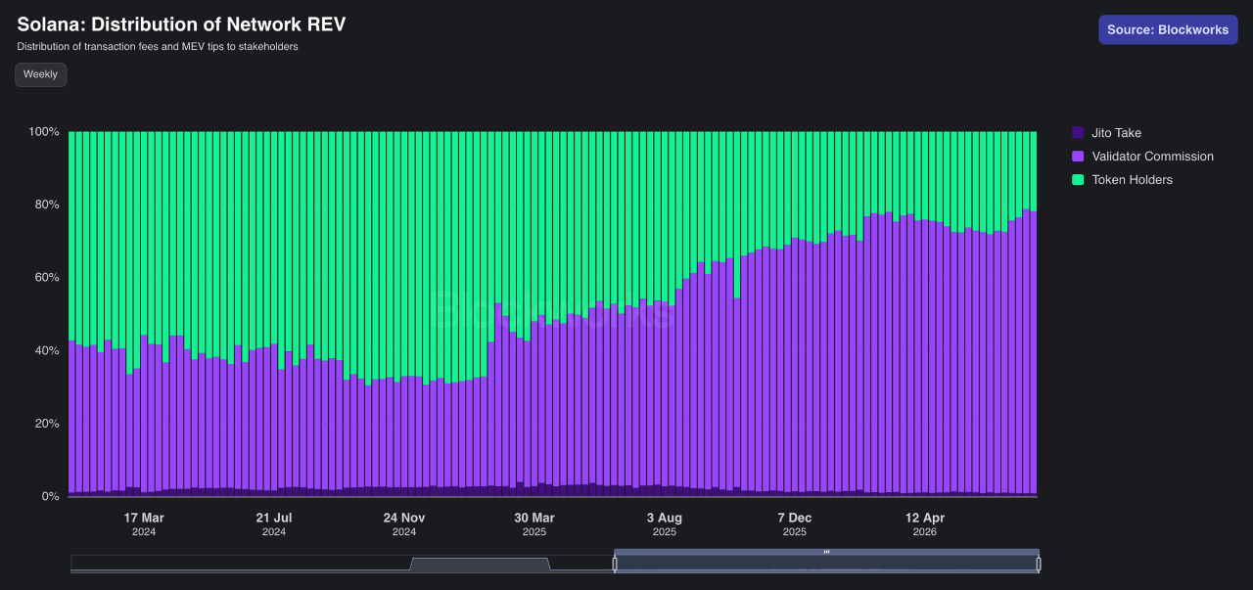Click the 80% y-axis label
This screenshot has width=1253, height=590.
[x=47, y=205]
